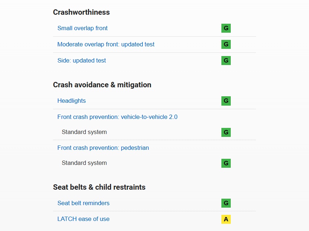Click the green G badge for Small overlap front
The height and width of the screenshot is (231, 309).
226,28
